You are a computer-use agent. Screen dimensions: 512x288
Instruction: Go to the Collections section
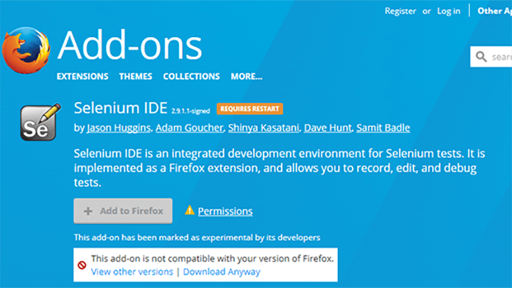191,76
